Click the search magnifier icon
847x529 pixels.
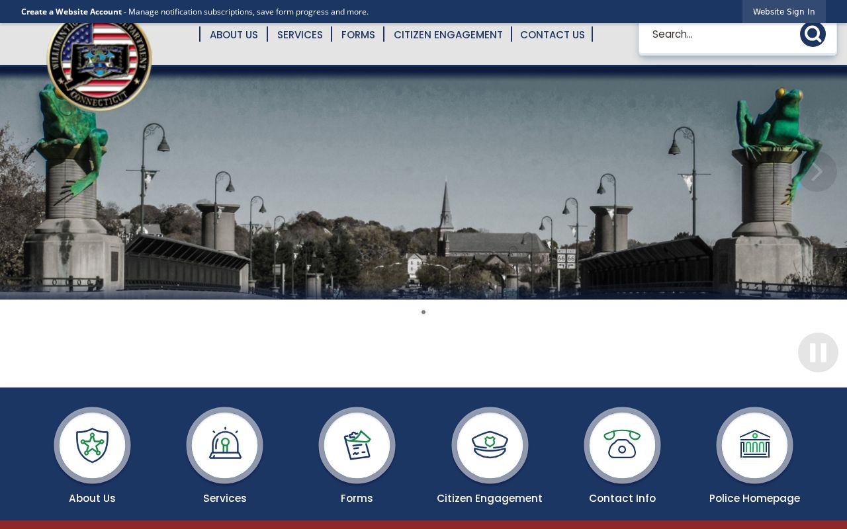tap(813, 34)
